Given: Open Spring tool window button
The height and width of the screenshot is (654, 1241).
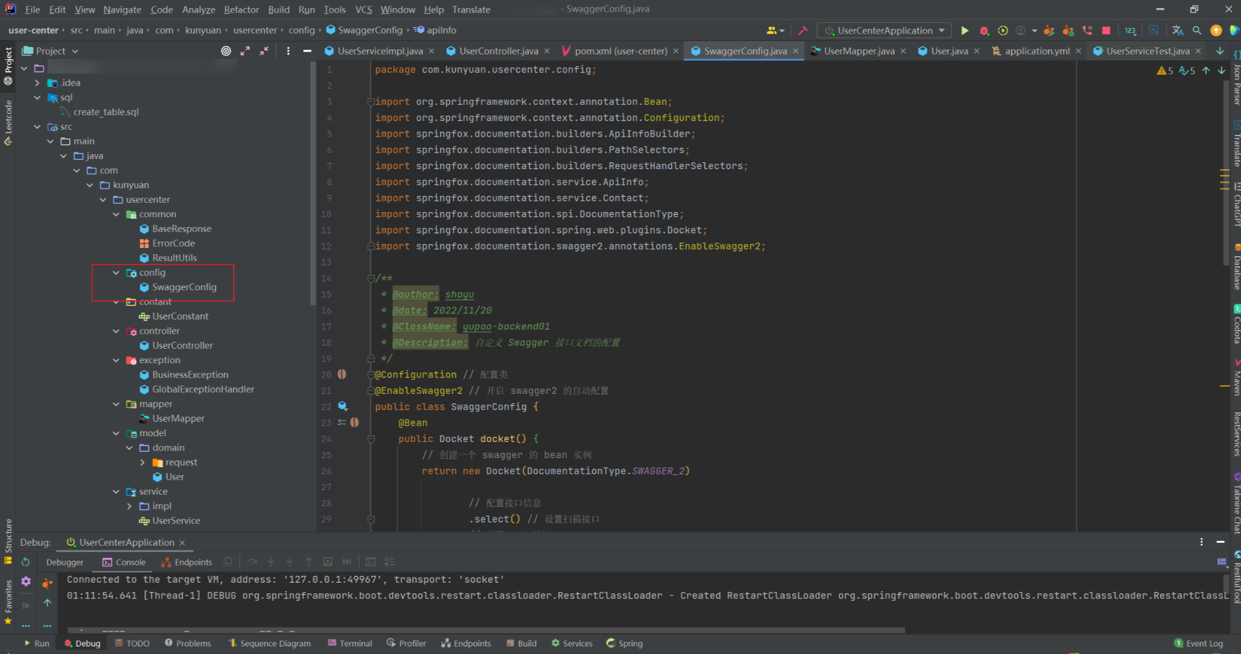Looking at the screenshot, I should click(624, 643).
